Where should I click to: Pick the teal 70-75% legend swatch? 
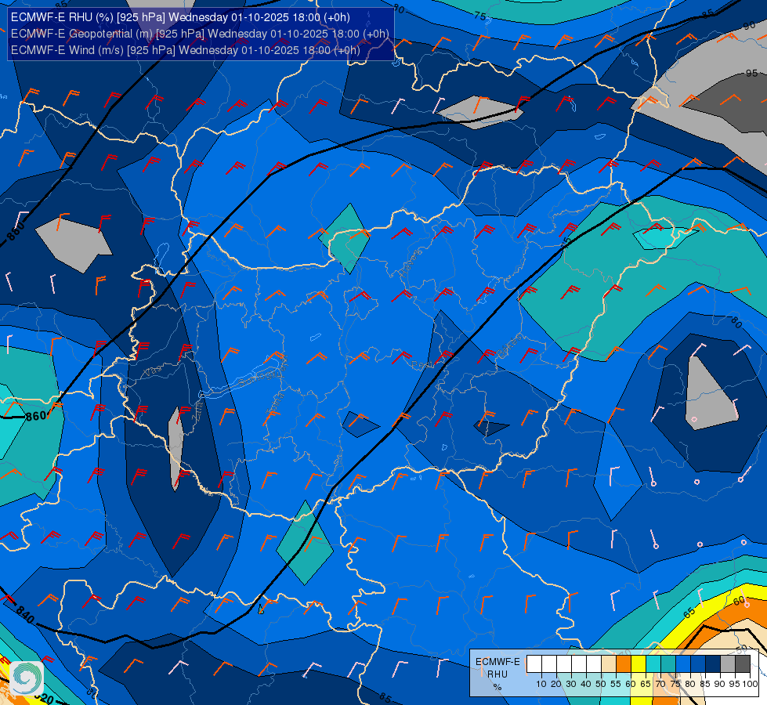(668, 664)
